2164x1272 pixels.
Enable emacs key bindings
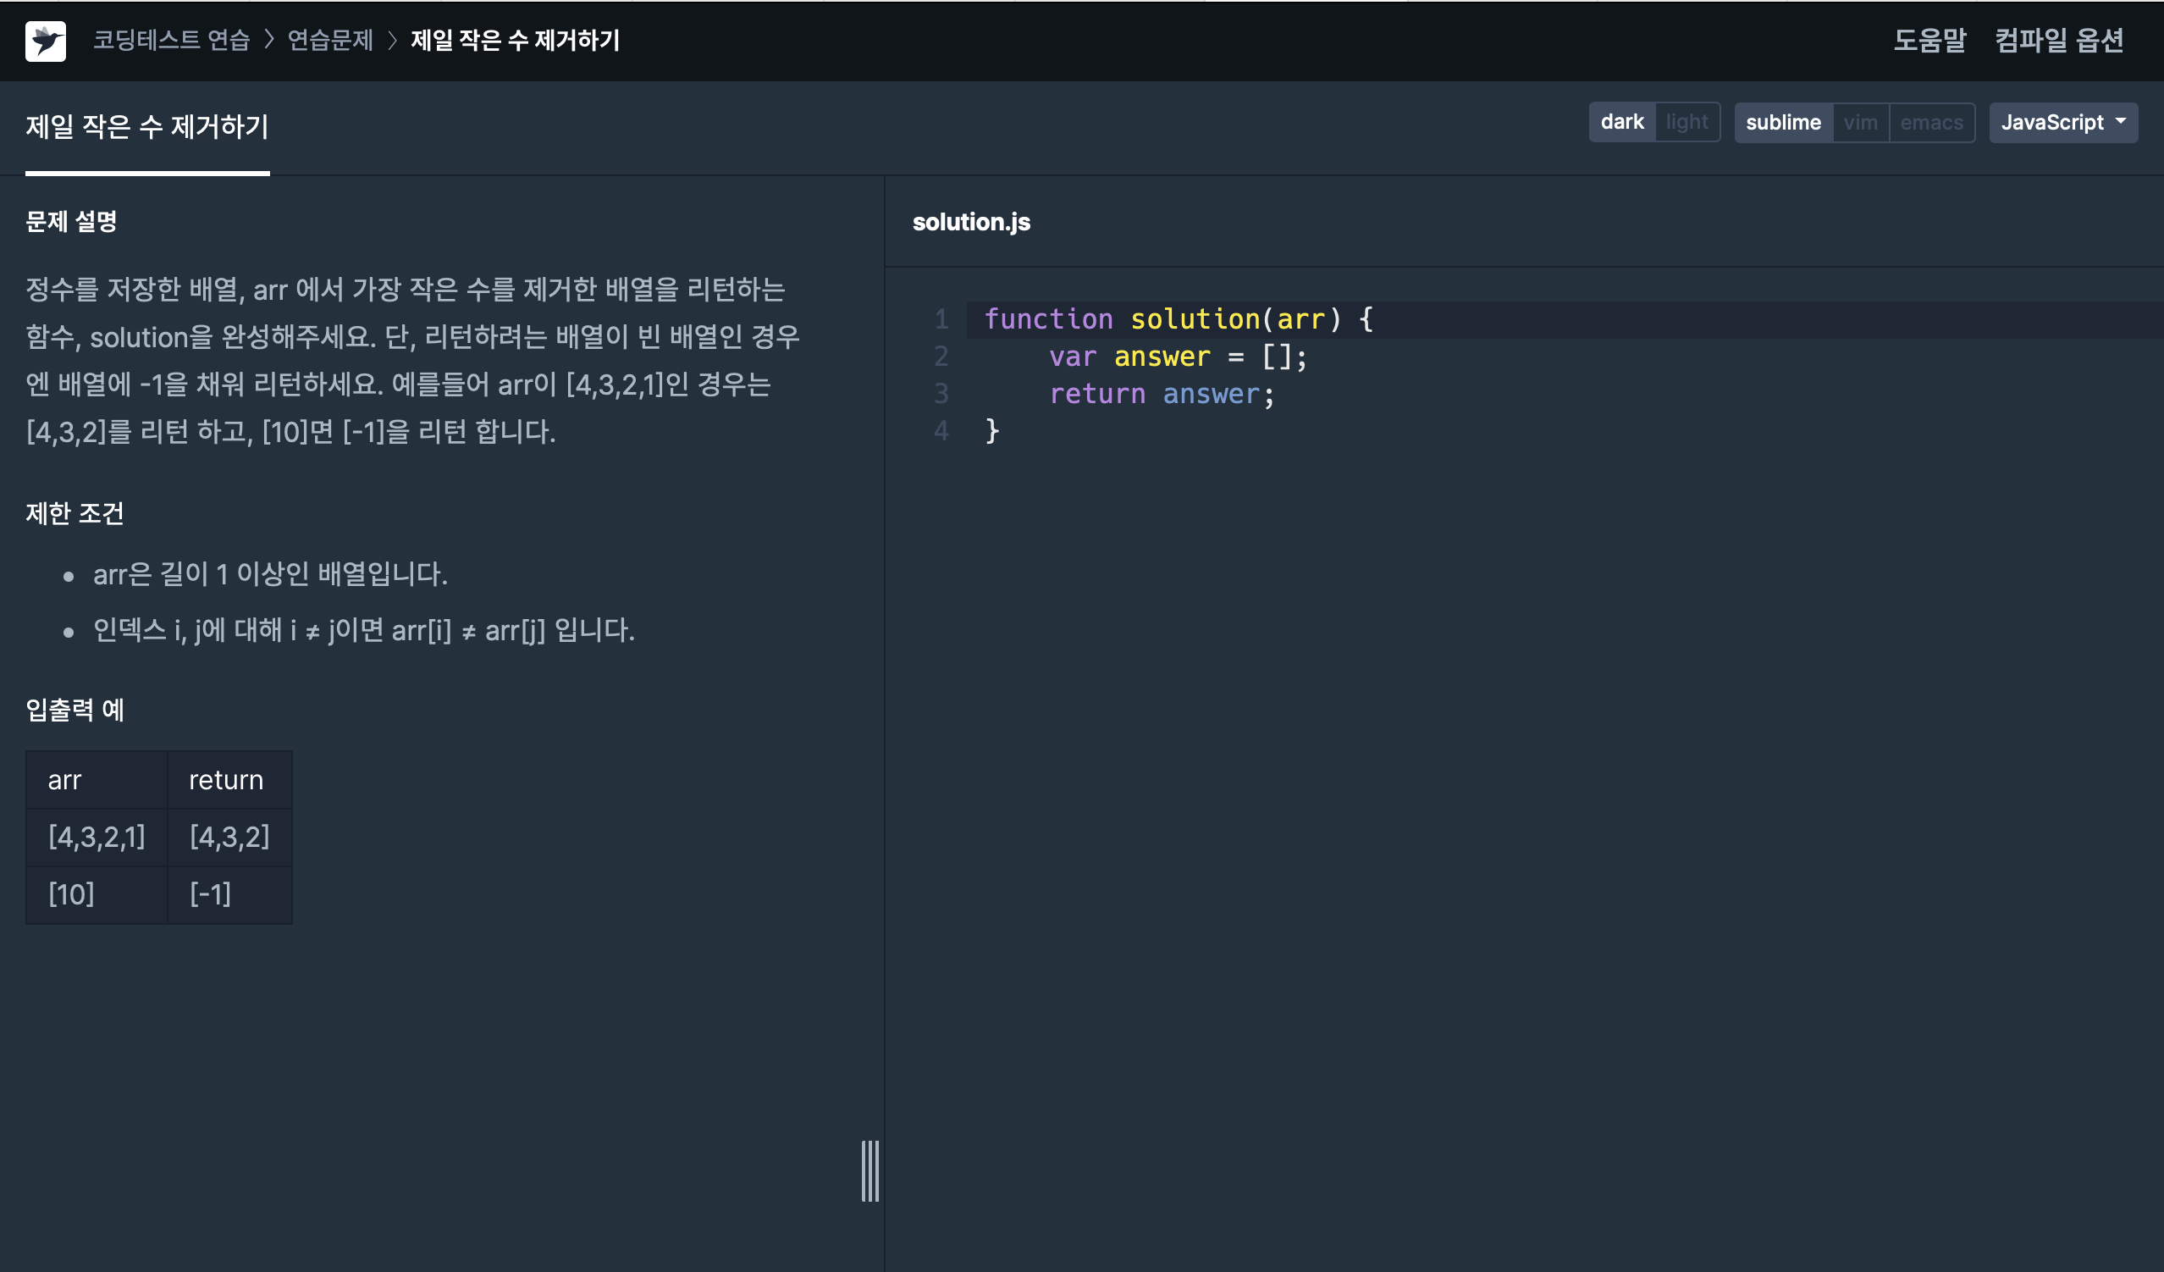point(1931,123)
